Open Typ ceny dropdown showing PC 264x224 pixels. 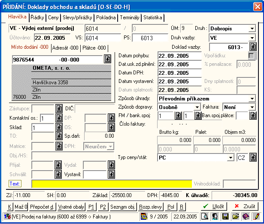click(x=231, y=158)
